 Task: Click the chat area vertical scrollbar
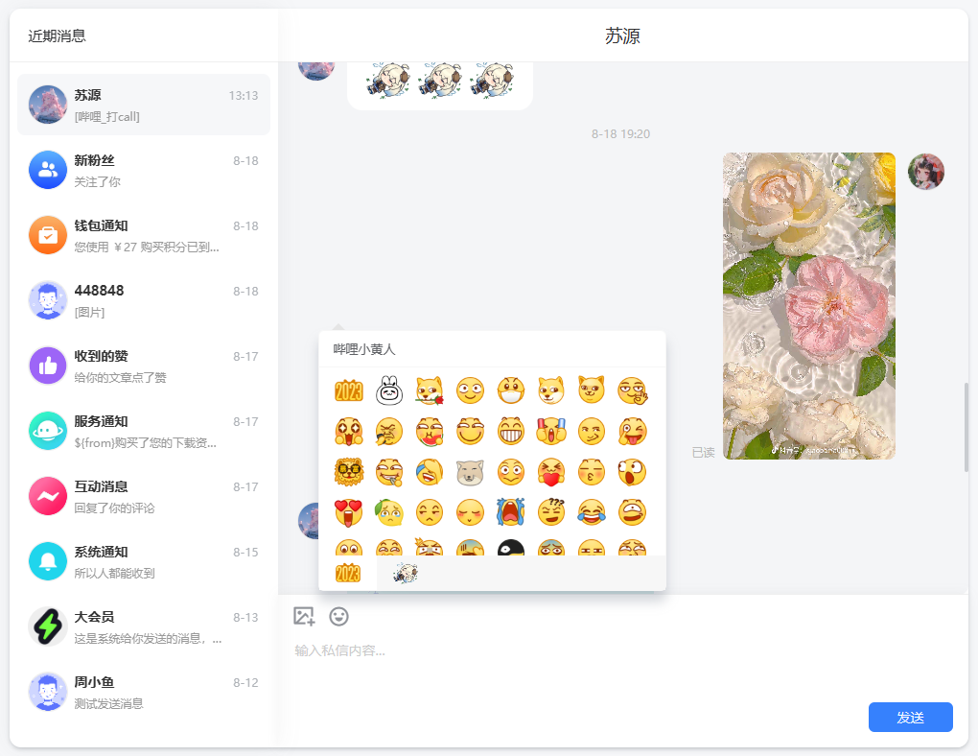(966, 428)
